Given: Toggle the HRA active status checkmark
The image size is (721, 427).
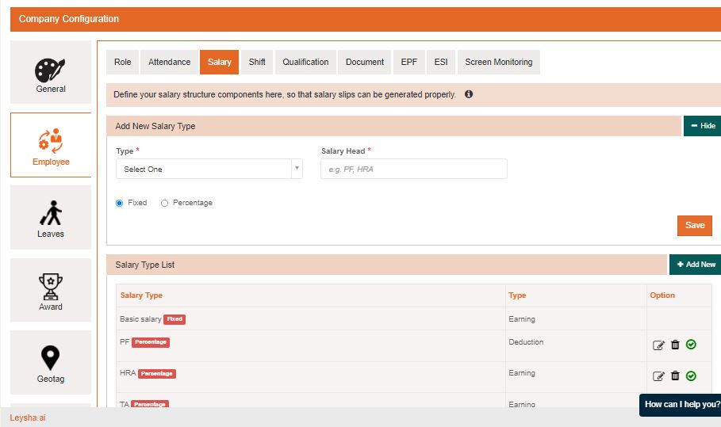Looking at the screenshot, I should [x=691, y=376].
